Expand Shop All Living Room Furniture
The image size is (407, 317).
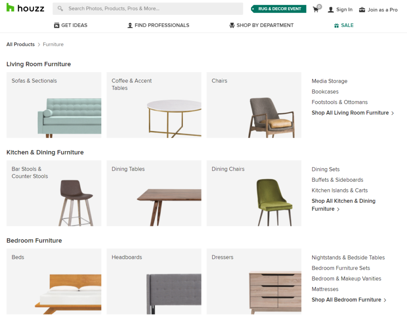coord(353,113)
